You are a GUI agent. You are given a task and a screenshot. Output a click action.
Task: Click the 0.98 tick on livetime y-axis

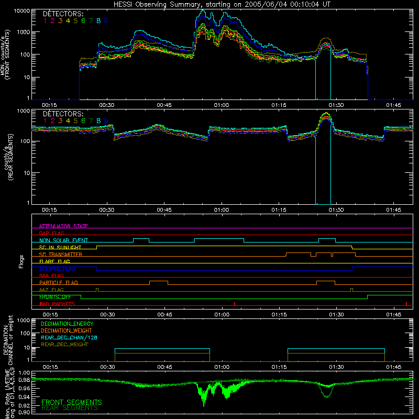point(24,380)
